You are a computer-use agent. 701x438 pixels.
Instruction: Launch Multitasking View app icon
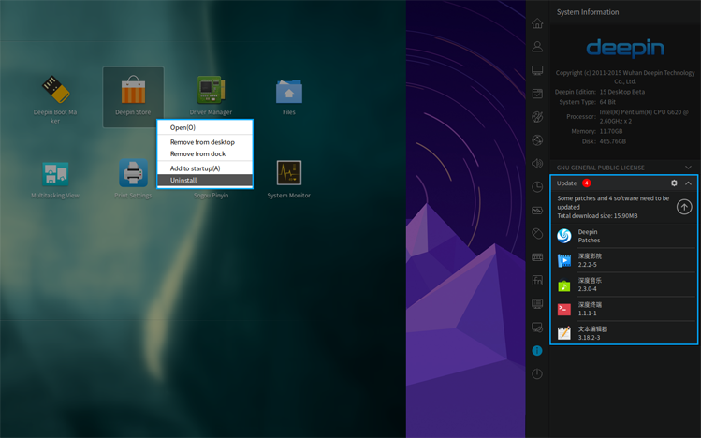coord(55,173)
